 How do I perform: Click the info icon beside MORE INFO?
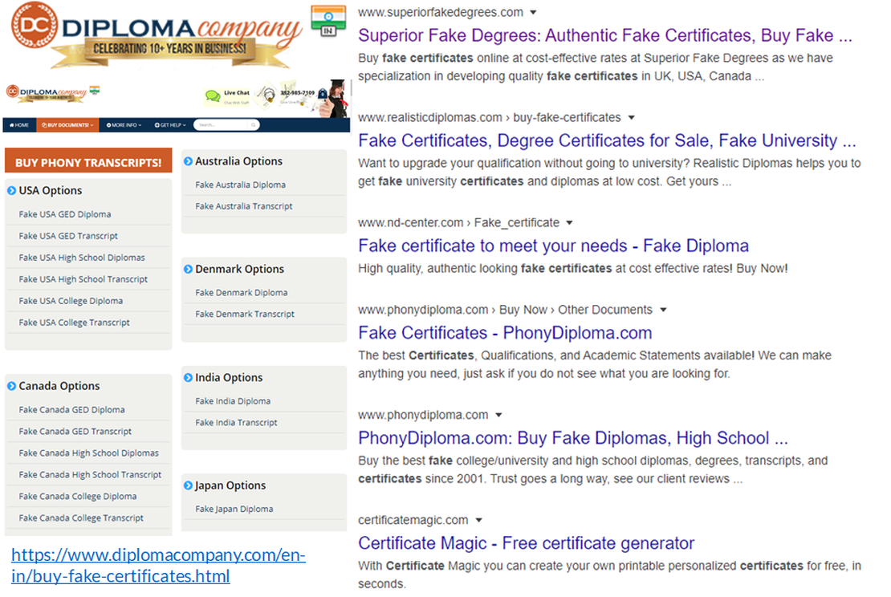[x=109, y=125]
